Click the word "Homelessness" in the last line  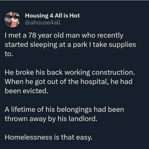click(28, 137)
